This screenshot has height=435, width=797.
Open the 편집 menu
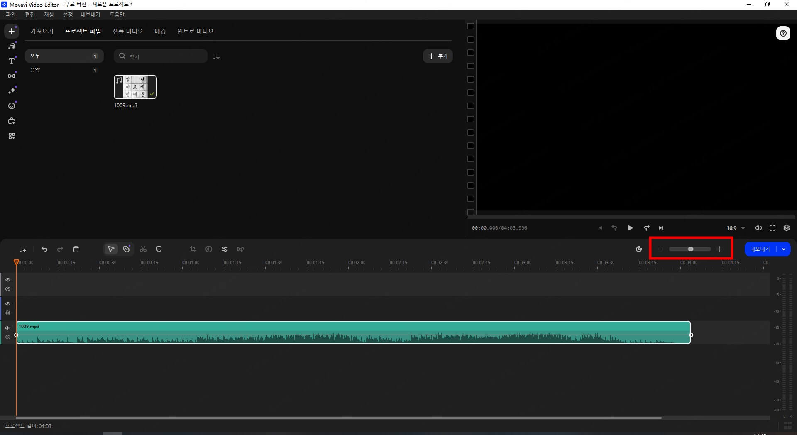point(30,15)
